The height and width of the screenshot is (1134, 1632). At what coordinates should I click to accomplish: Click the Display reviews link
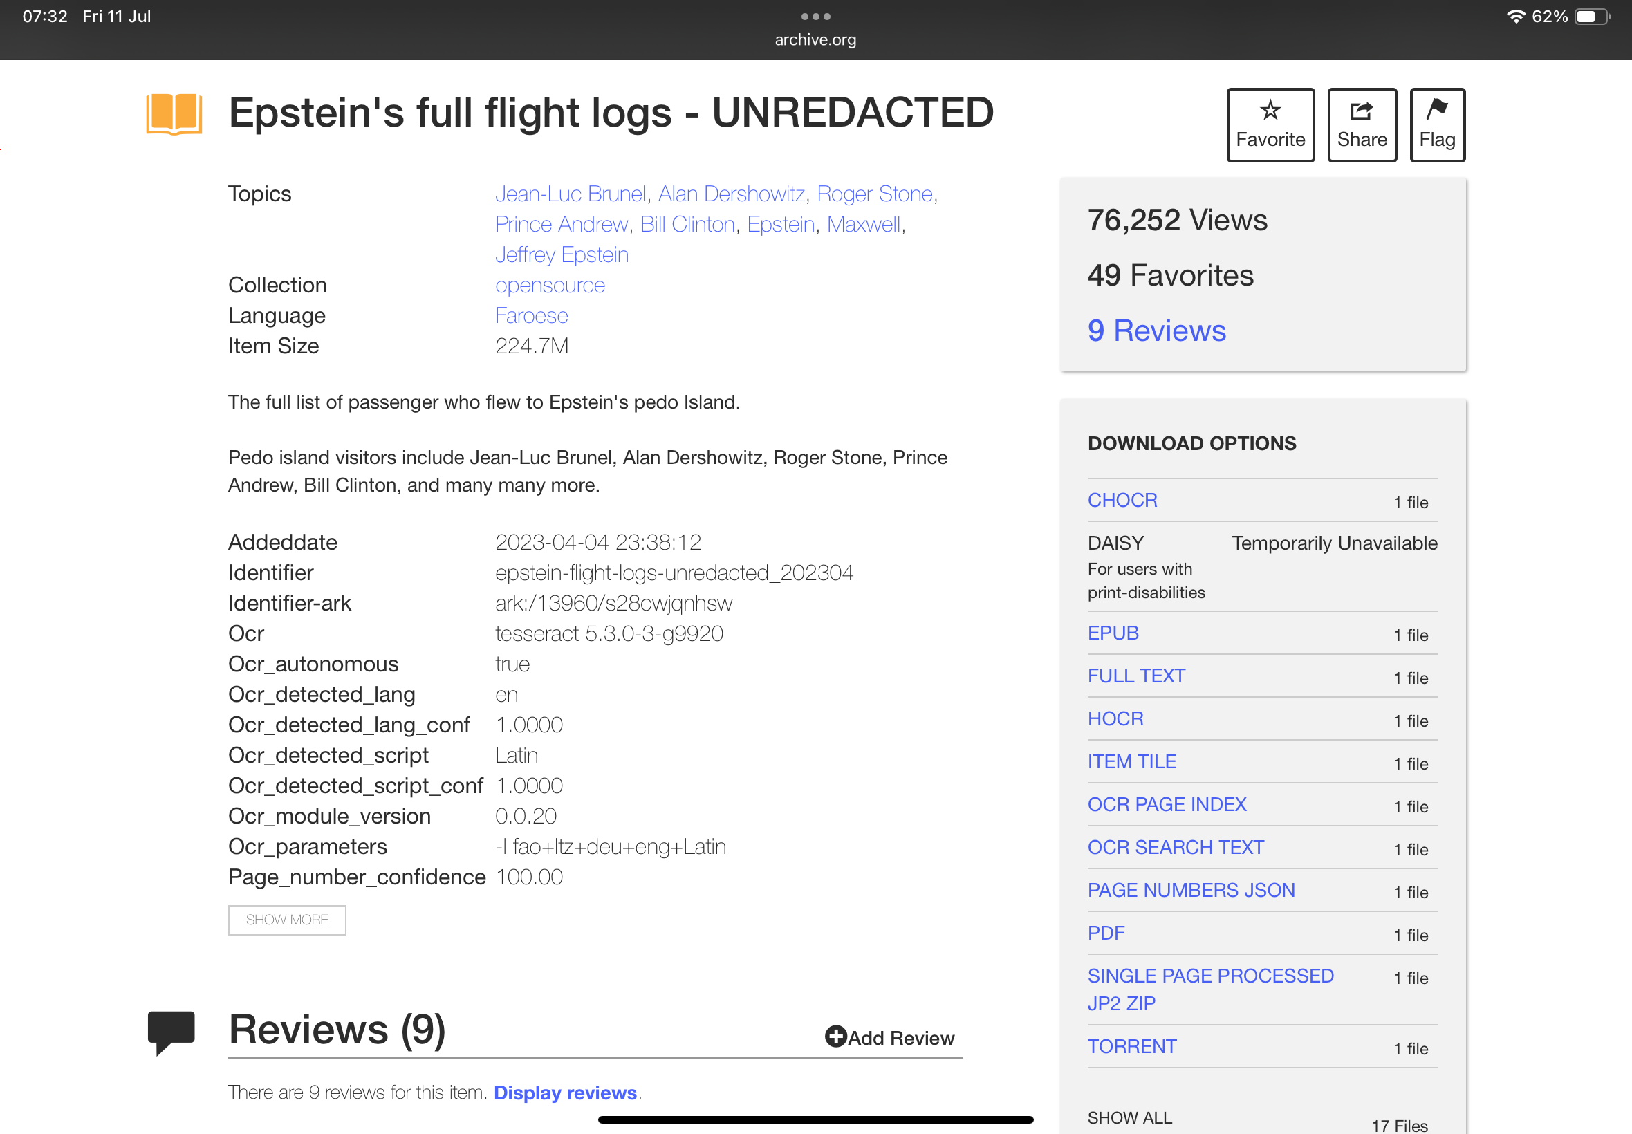(x=565, y=1093)
